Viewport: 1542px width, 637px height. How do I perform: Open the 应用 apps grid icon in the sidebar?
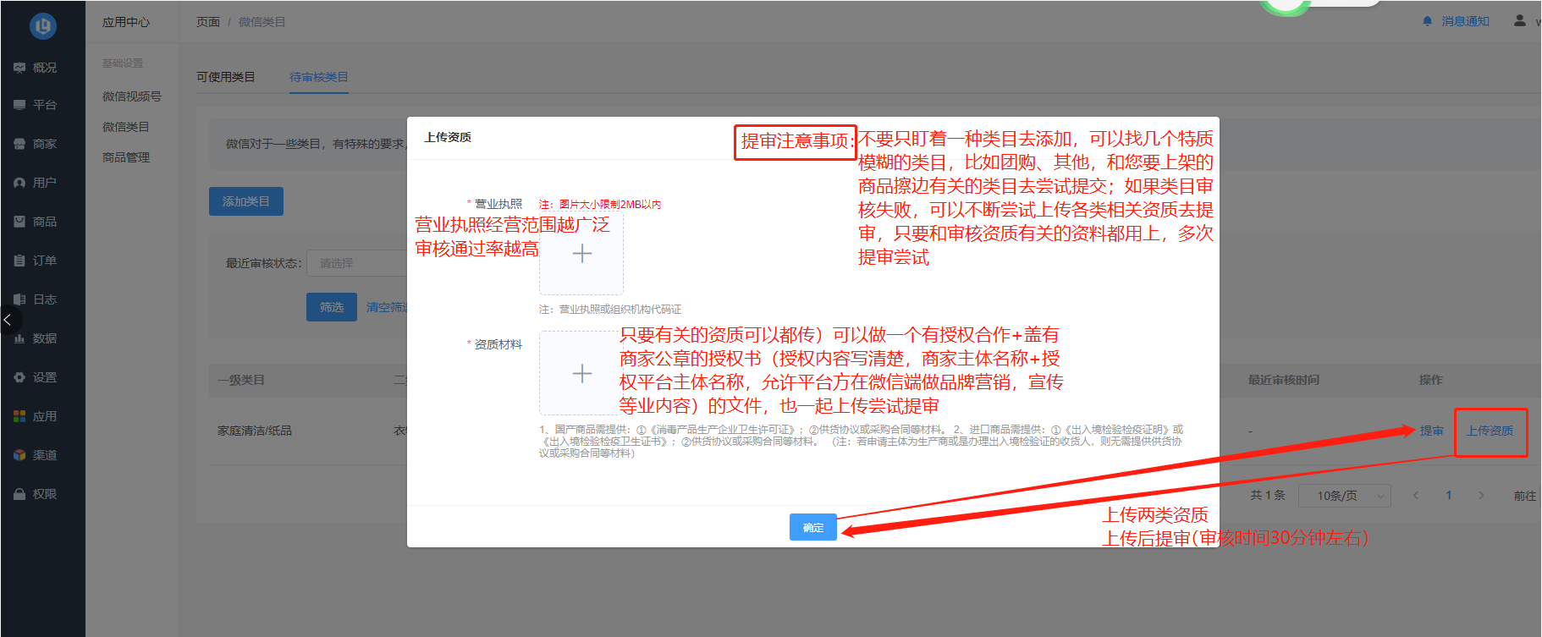pos(19,416)
